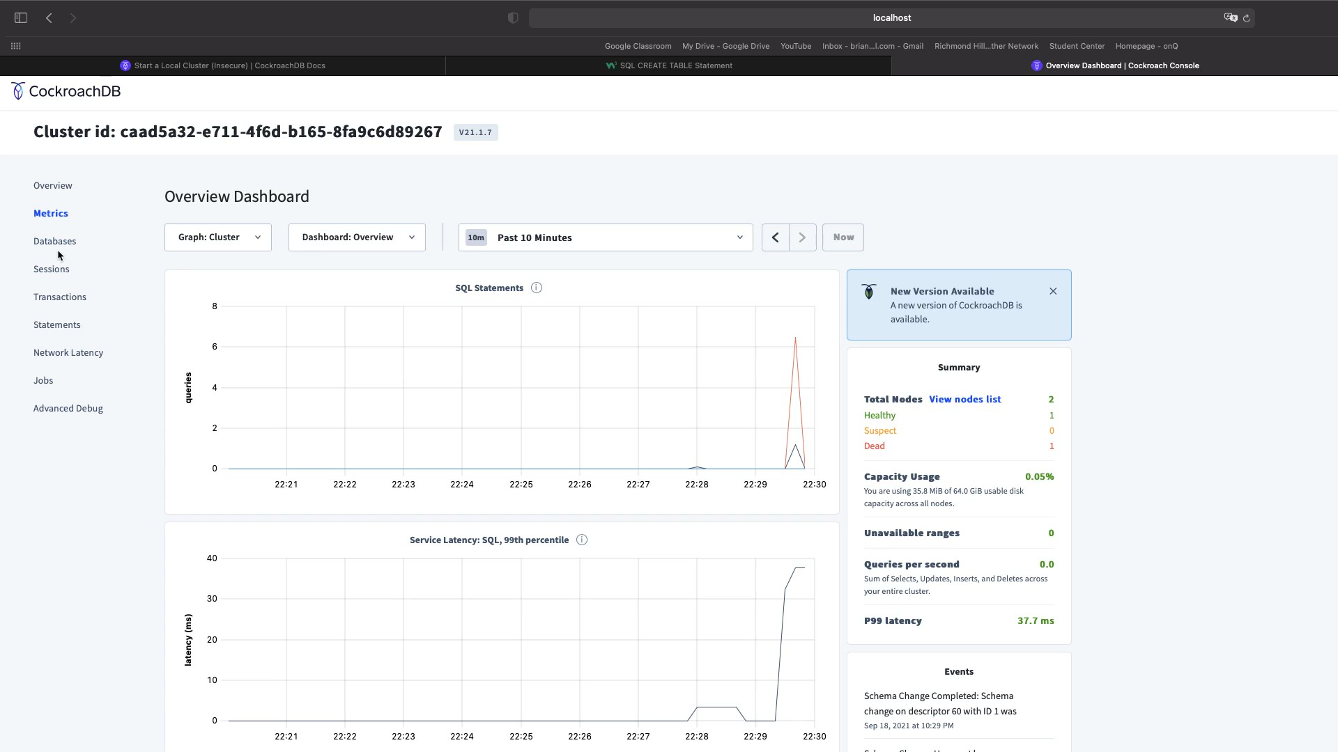Click the browser back arrow

[49, 18]
